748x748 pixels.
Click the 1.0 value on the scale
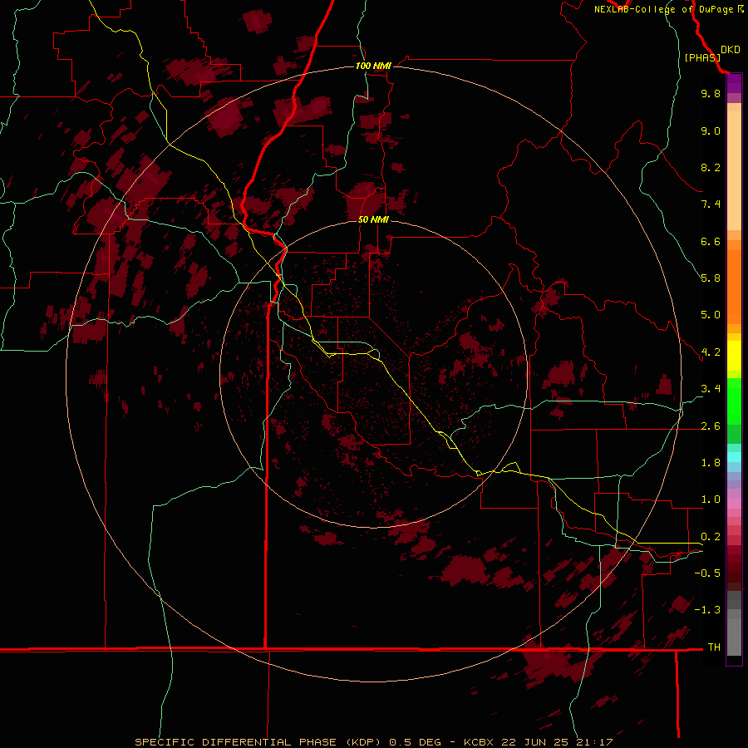click(711, 499)
